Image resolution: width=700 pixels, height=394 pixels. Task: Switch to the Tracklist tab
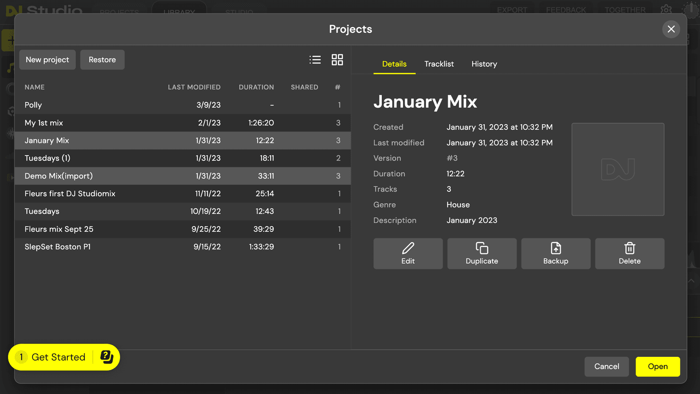pyautogui.click(x=439, y=64)
